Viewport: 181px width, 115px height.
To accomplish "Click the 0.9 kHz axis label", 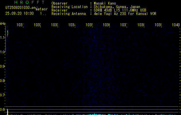I will click(x=3, y=66).
